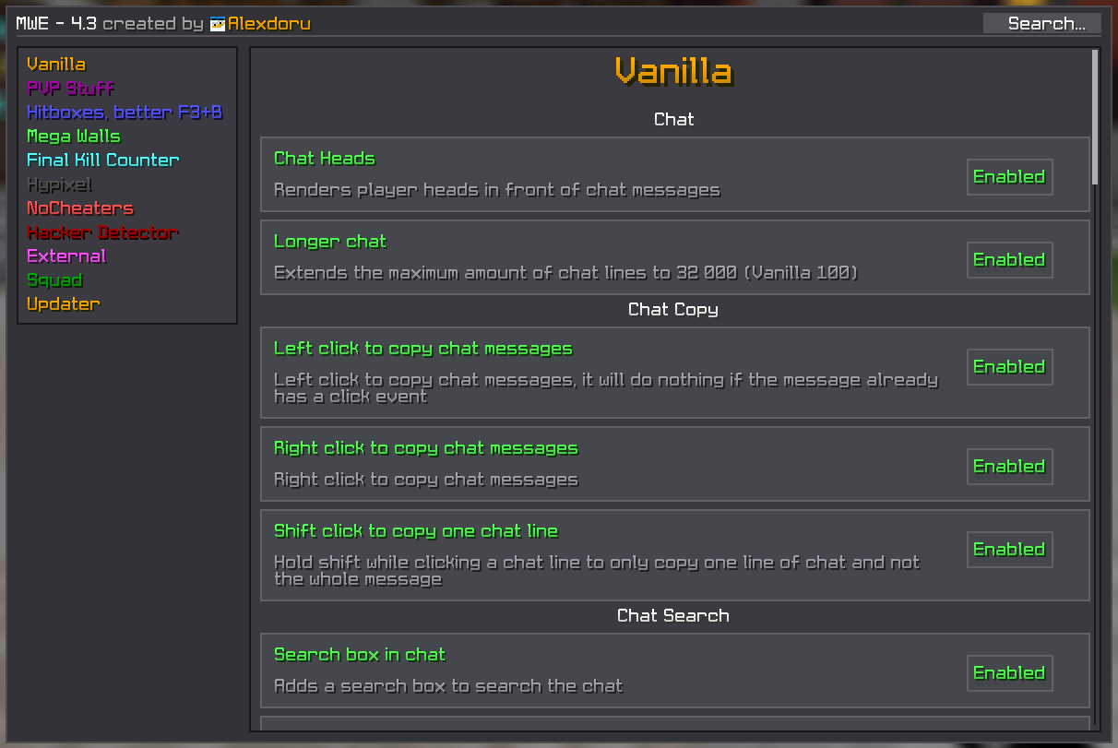Open the Squad category

(55, 280)
